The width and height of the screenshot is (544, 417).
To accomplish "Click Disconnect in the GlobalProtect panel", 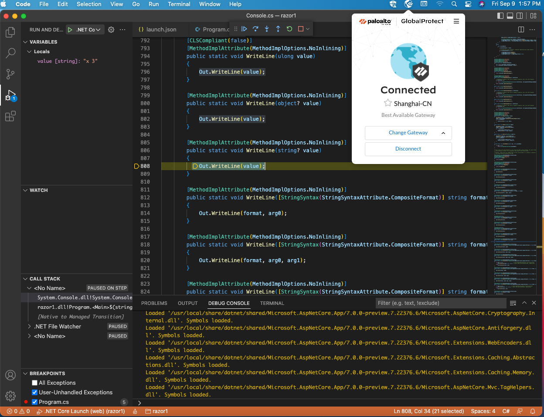I will tap(408, 149).
